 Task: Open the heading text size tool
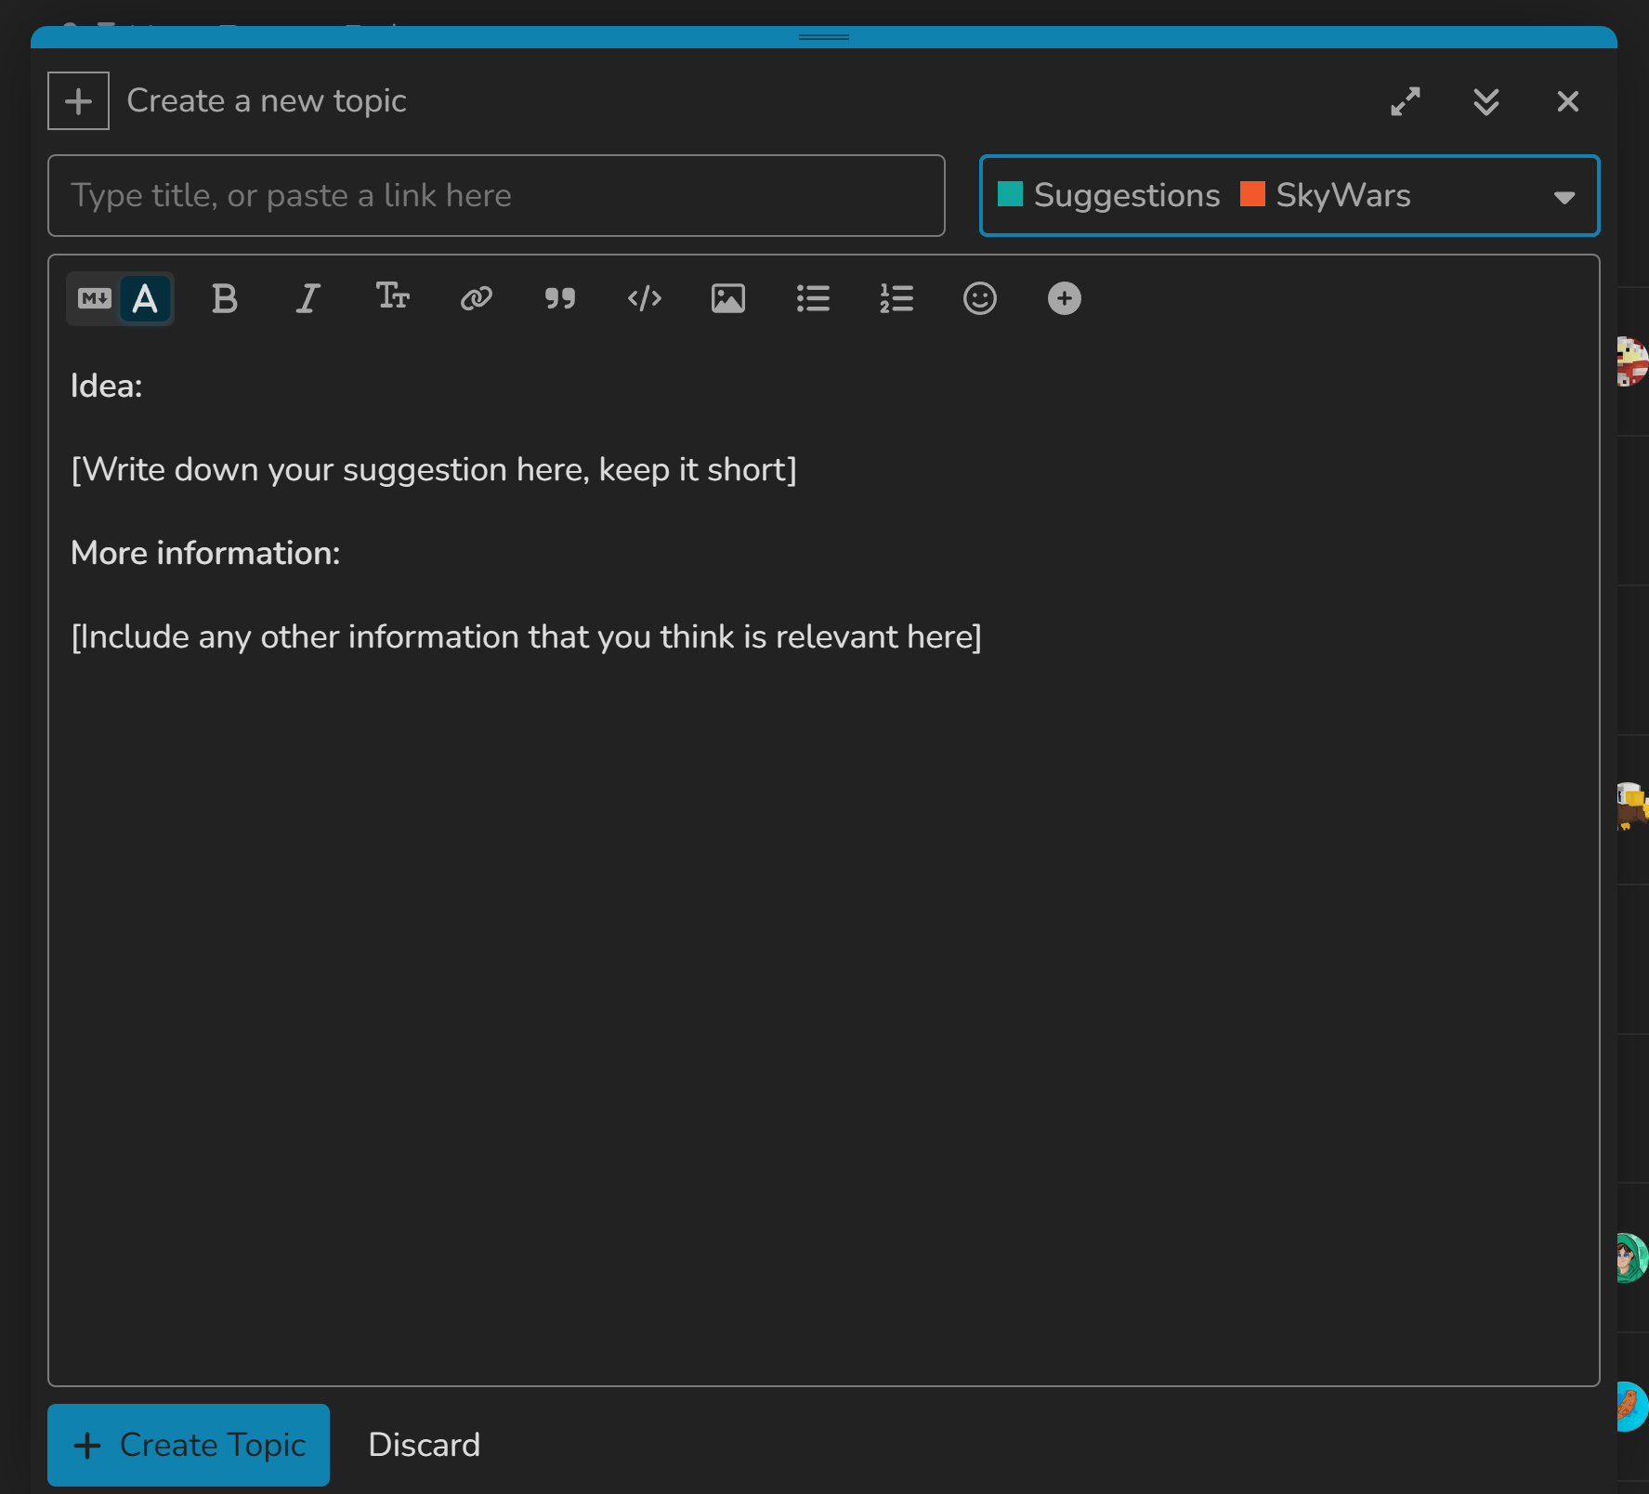tap(392, 297)
